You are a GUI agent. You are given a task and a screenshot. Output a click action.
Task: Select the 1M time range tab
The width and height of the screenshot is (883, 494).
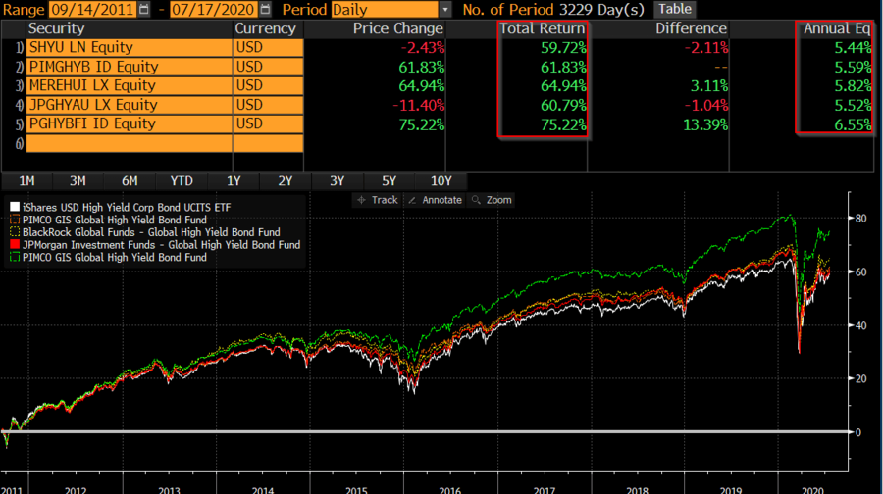(26, 181)
